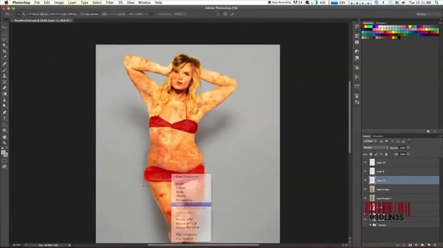Cancel the transform in the options bar
Viewport: 443px width, 248px height.
pos(226,14)
